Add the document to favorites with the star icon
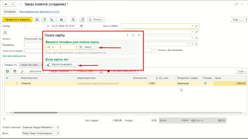This screenshot has width=248, height=139. [x=21, y=4]
